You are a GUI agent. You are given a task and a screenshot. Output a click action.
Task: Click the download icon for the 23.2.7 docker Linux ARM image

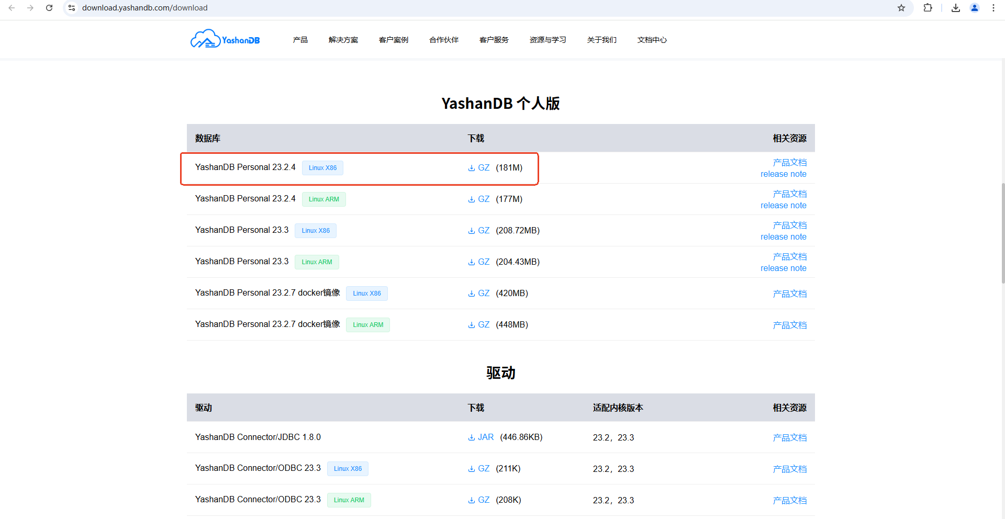(x=471, y=324)
